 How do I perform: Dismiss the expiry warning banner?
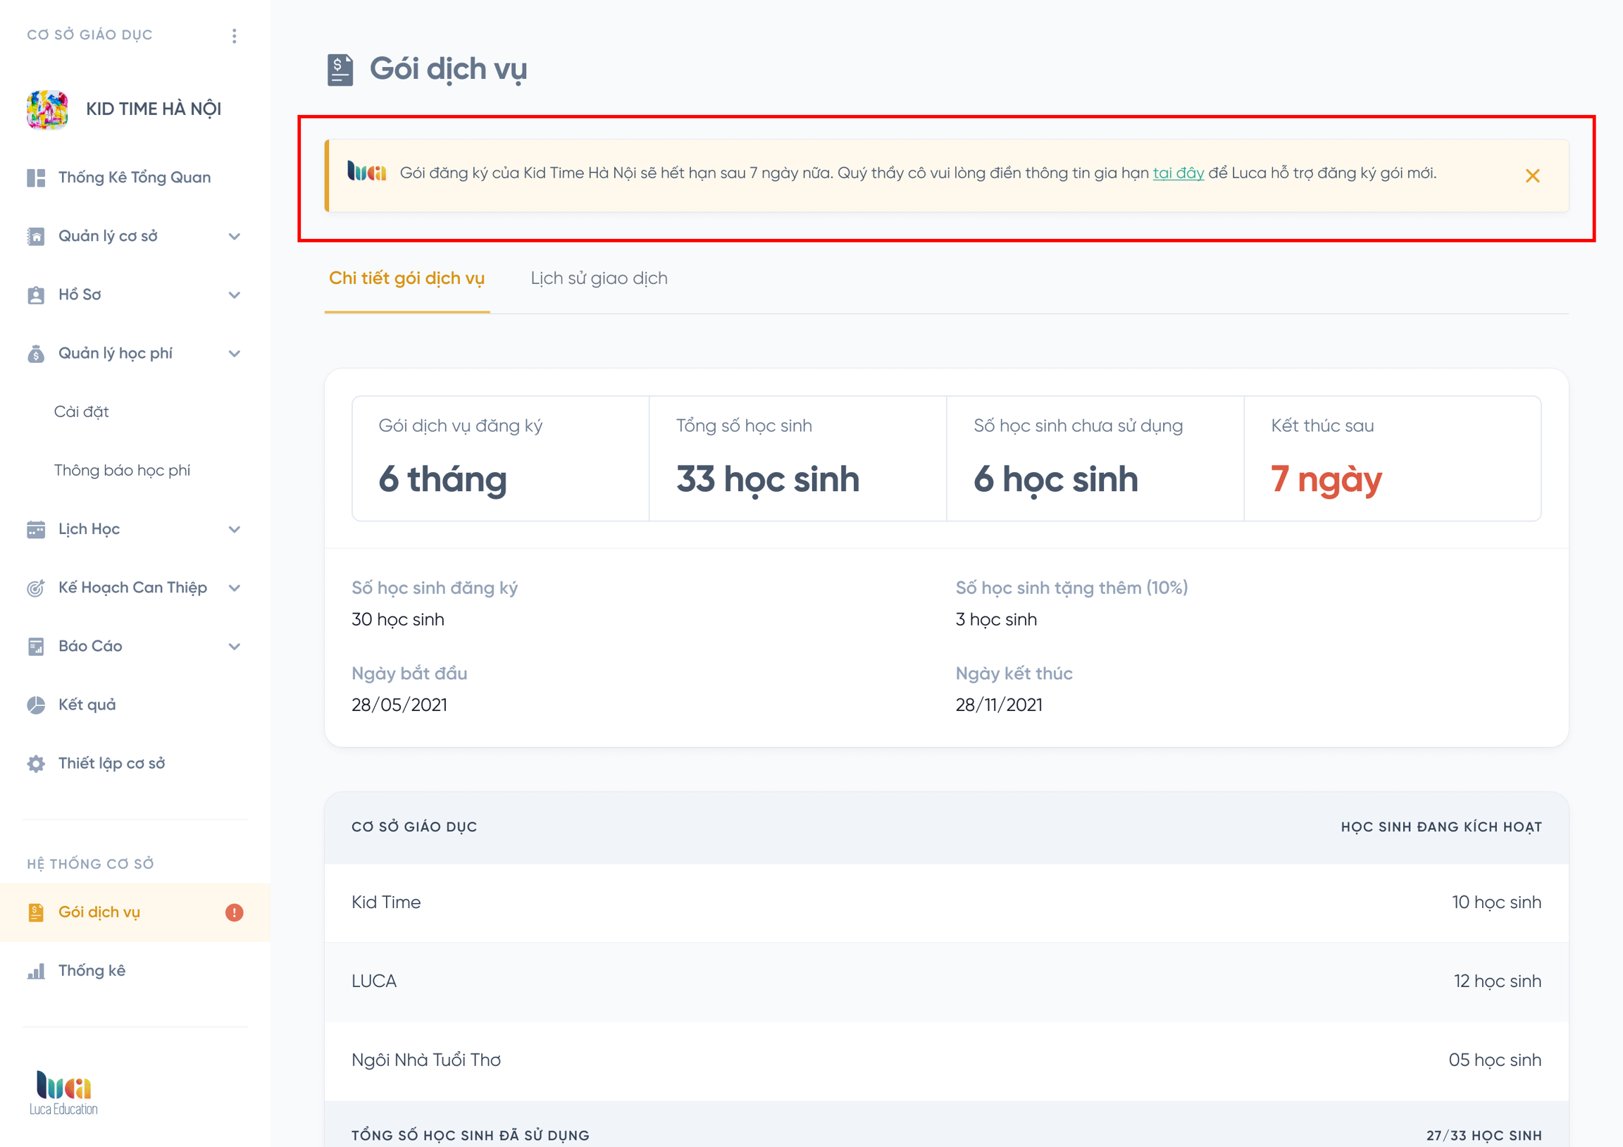pos(1532,176)
